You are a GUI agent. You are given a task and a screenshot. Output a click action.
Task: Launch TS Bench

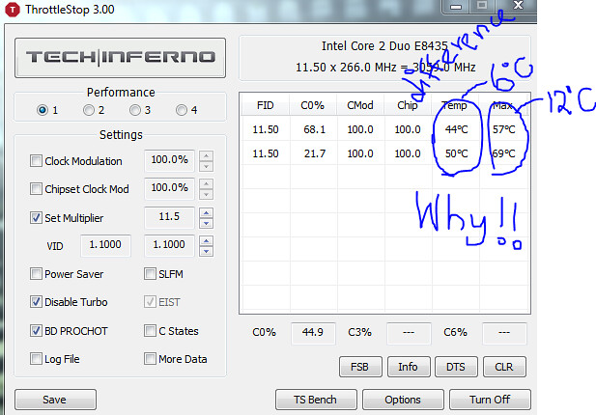pyautogui.click(x=316, y=400)
